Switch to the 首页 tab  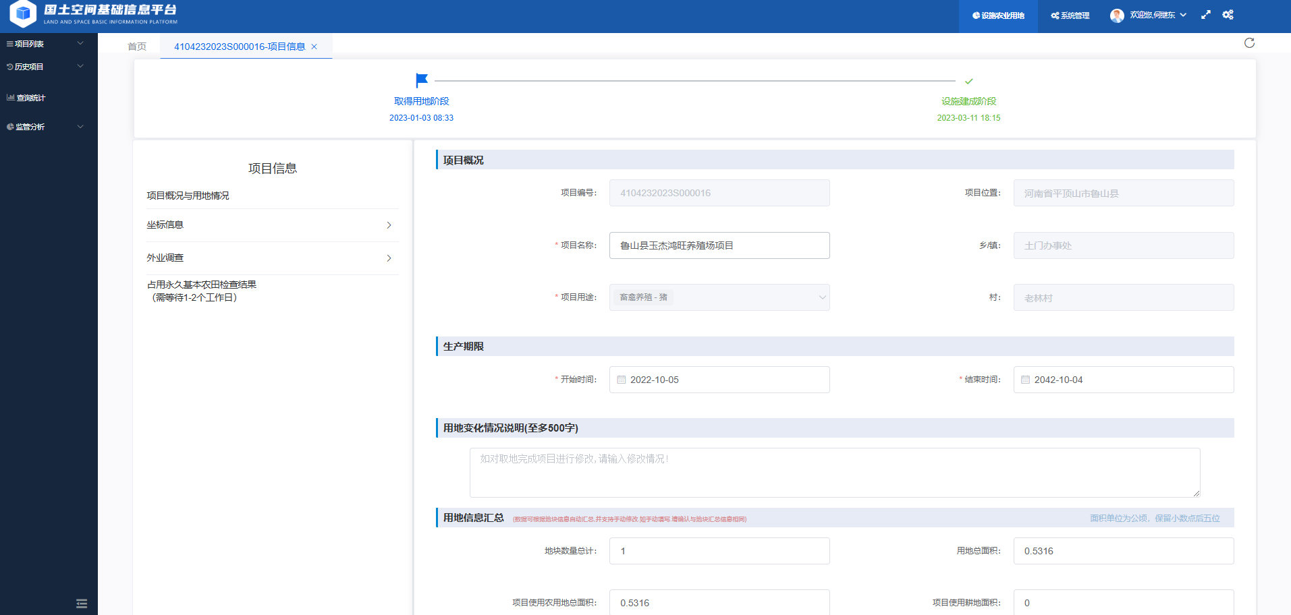pyautogui.click(x=137, y=47)
